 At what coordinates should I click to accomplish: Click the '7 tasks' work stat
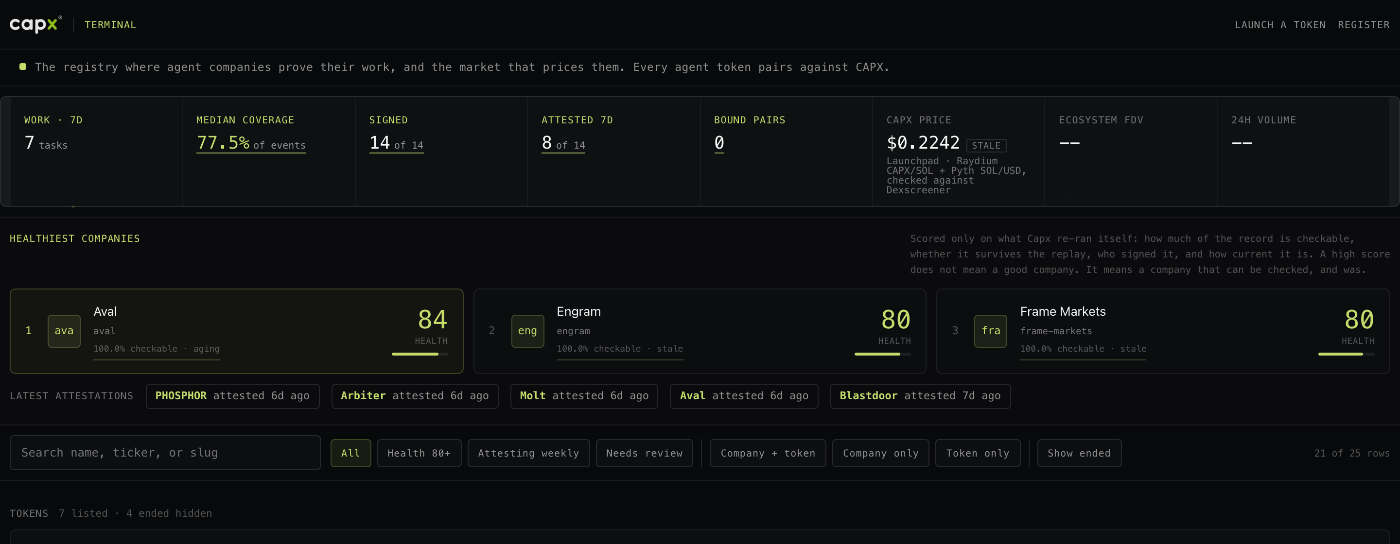46,143
